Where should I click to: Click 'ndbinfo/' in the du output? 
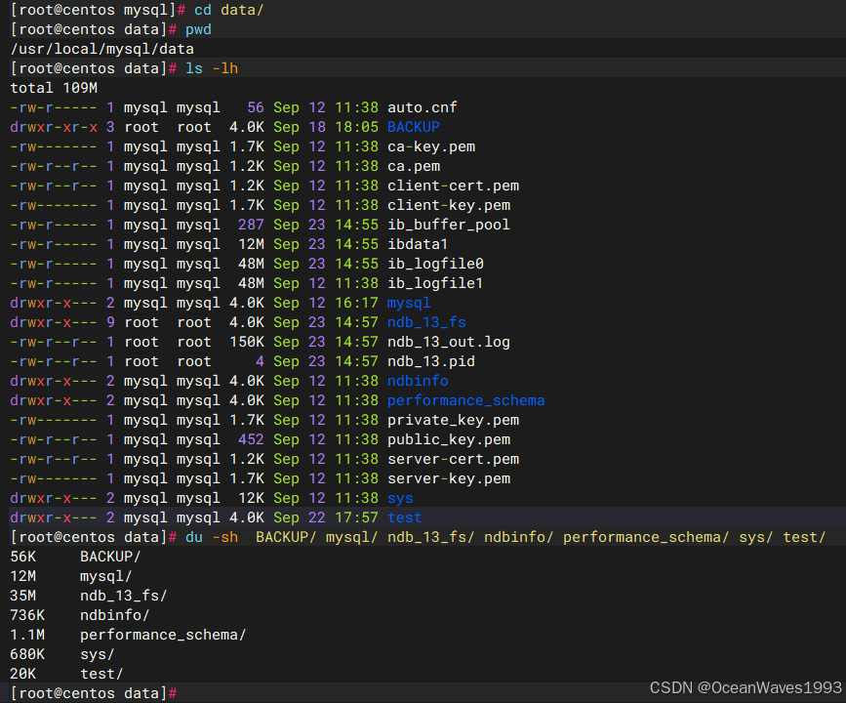[114, 615]
